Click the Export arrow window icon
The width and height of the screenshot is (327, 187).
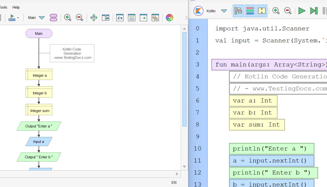click(x=143, y=18)
